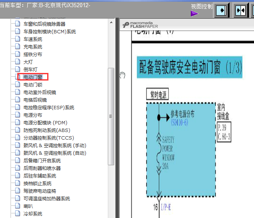Select 充电系统 in the tree
The image size is (254, 218).
[33, 47]
